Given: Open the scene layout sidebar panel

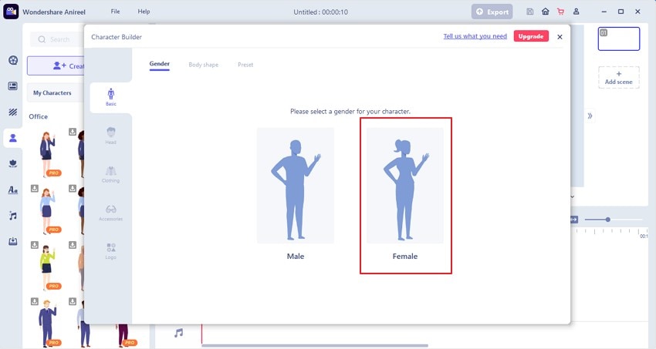Looking at the screenshot, I should click(13, 86).
